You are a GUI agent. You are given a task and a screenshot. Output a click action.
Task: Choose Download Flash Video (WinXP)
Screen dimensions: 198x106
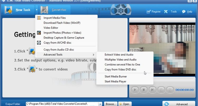pos(67,23)
